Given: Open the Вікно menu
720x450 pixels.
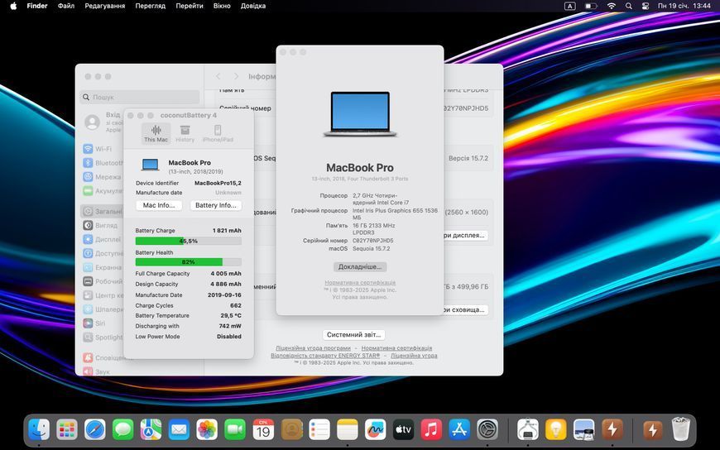Looking at the screenshot, I should coord(222,6).
